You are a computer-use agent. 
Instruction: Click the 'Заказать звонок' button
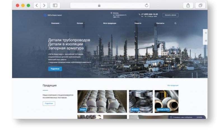pyautogui.click(x=171, y=15)
